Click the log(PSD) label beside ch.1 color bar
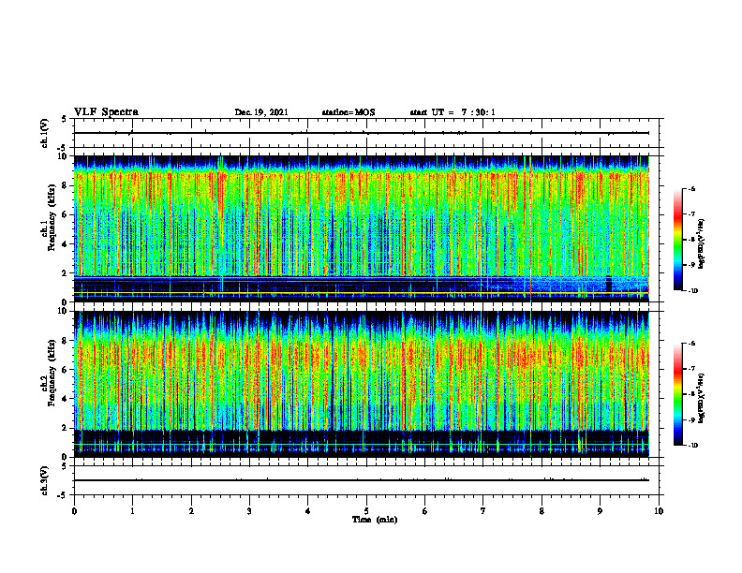This screenshot has width=742, height=573. coord(702,243)
